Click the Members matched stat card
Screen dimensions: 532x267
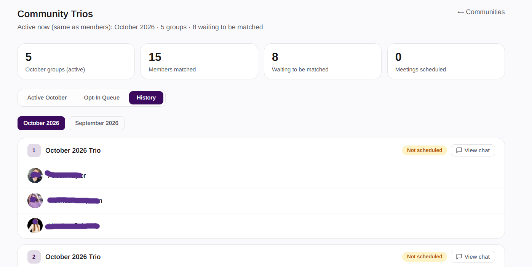tap(200, 62)
